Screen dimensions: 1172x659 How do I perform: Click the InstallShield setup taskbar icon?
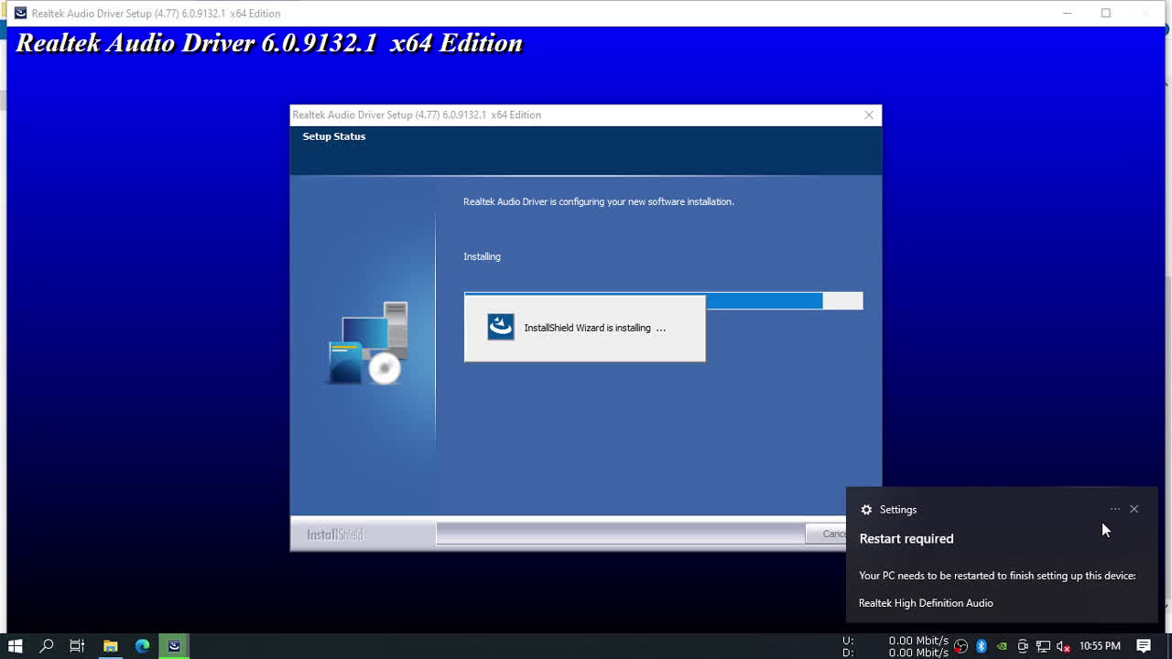[x=174, y=646]
